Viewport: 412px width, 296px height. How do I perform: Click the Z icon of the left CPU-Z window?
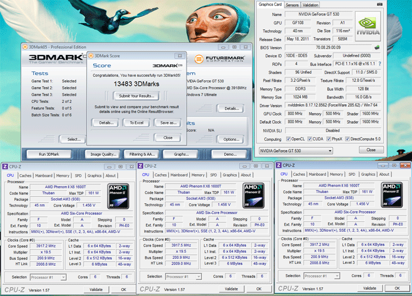(5, 167)
